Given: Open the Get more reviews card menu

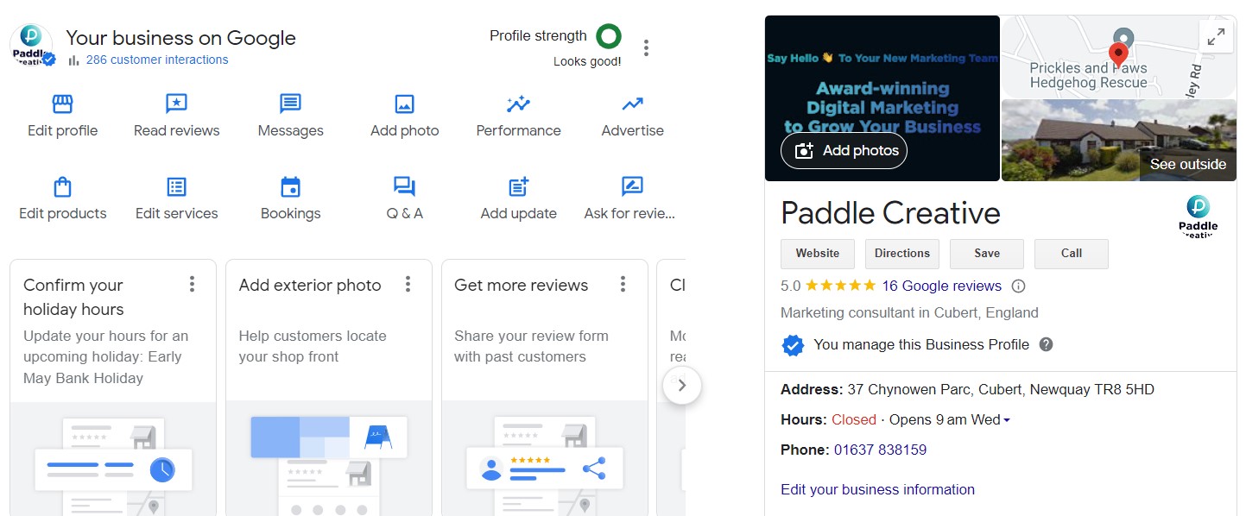Looking at the screenshot, I should pos(623,283).
